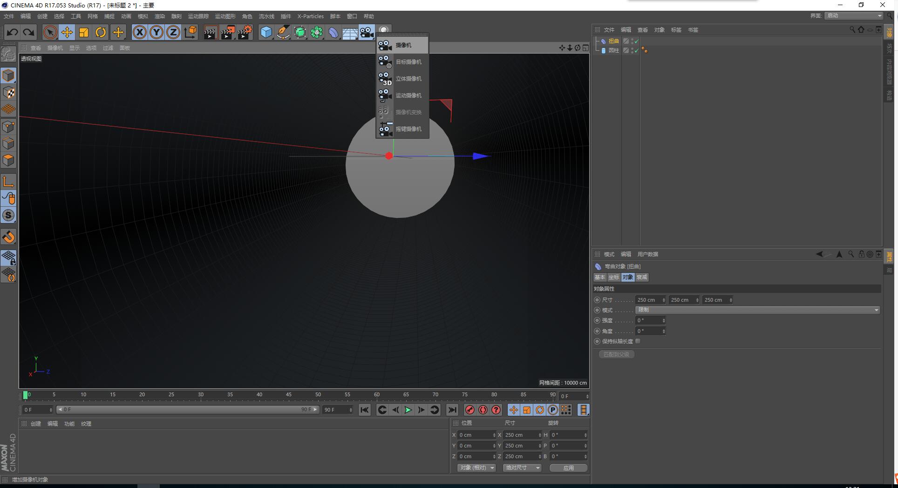The width and height of the screenshot is (898, 488).
Task: Click the 应用 button
Action: coord(568,468)
